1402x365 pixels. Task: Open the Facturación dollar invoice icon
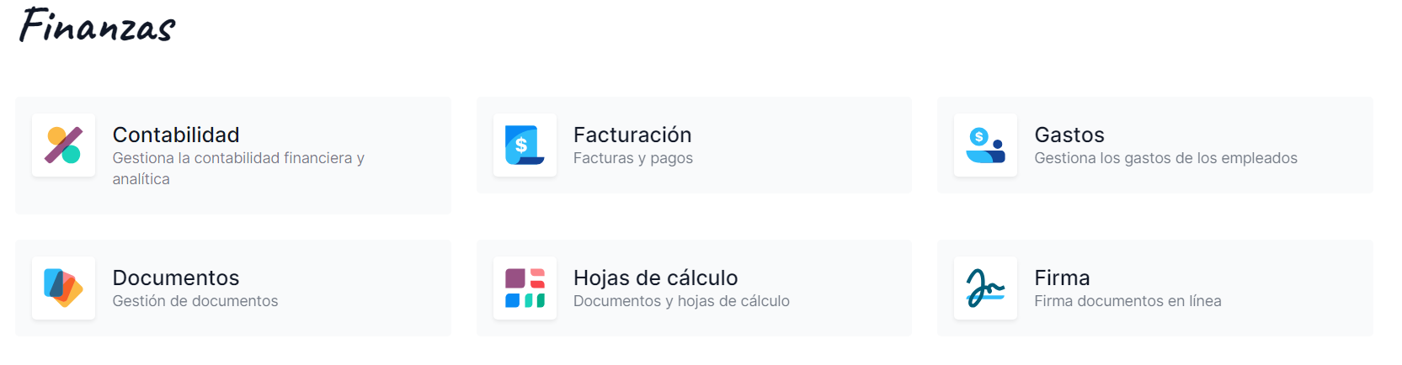(525, 145)
